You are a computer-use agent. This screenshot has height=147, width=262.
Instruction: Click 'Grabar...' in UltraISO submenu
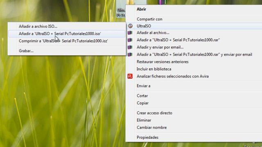tap(67, 51)
